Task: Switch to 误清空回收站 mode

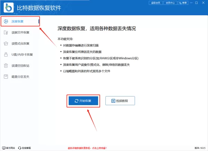Action: (x=20, y=66)
